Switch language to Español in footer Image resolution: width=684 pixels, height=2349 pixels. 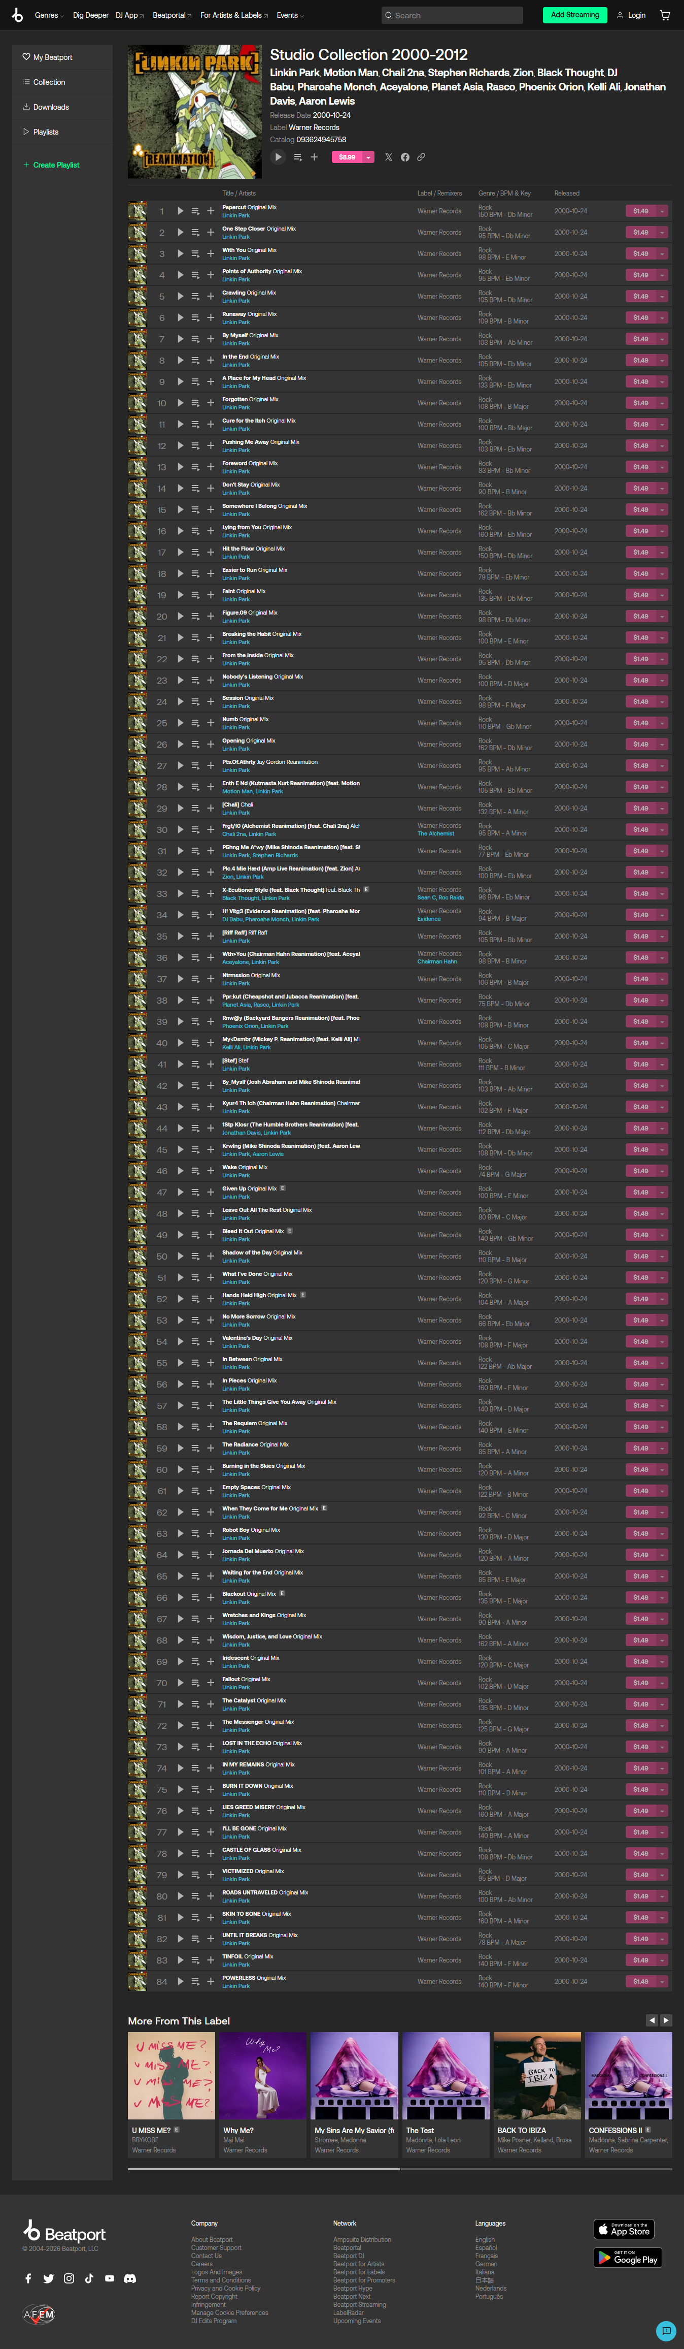(x=486, y=2248)
